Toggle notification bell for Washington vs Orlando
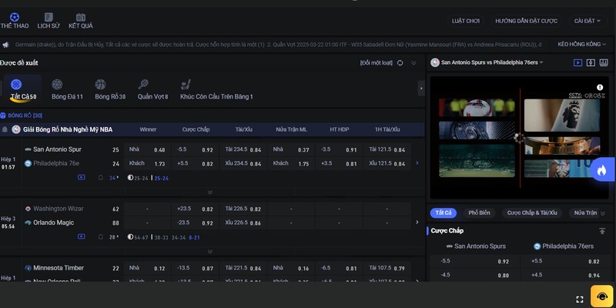Image resolution: width=616 pixels, height=308 pixels. click(x=101, y=237)
